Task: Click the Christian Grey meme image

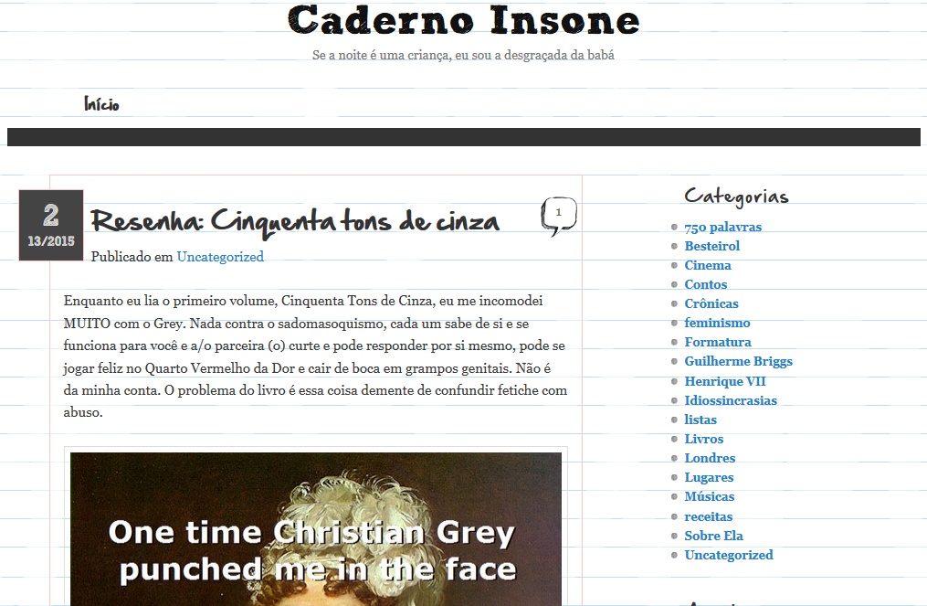Action: pyautogui.click(x=316, y=529)
